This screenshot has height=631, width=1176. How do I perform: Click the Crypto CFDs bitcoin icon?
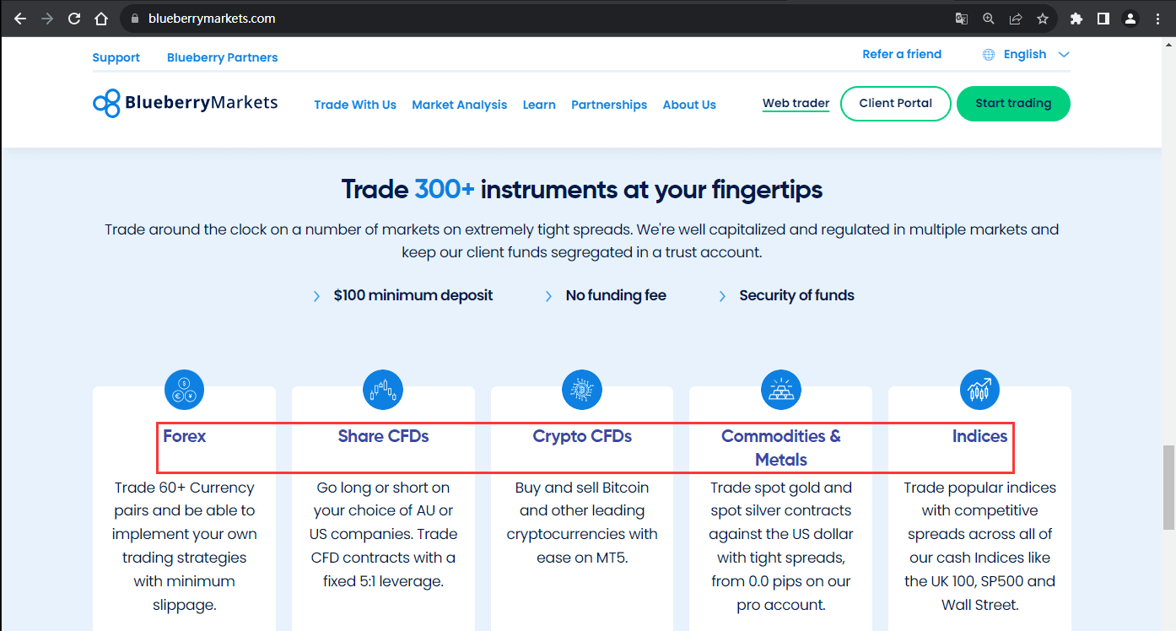(582, 391)
